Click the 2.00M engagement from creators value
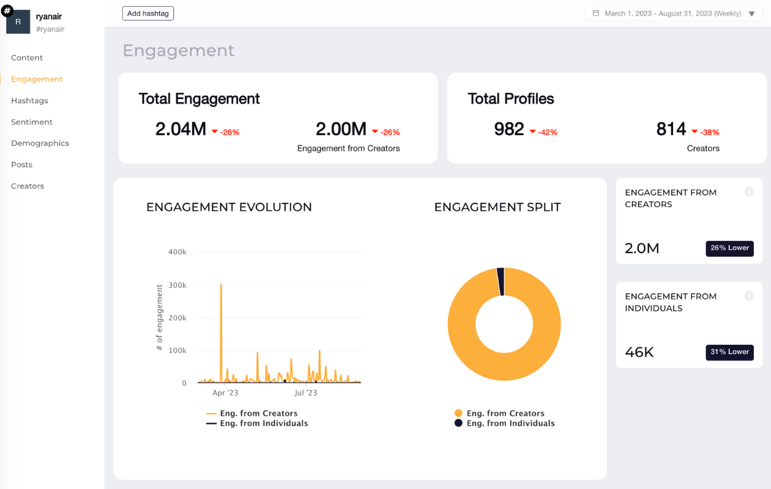Screen dimensions: 771x489 [341, 129]
